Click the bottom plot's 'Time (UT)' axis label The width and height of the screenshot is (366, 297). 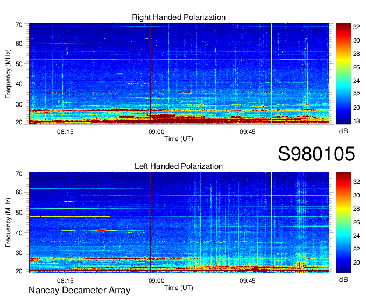(x=179, y=288)
